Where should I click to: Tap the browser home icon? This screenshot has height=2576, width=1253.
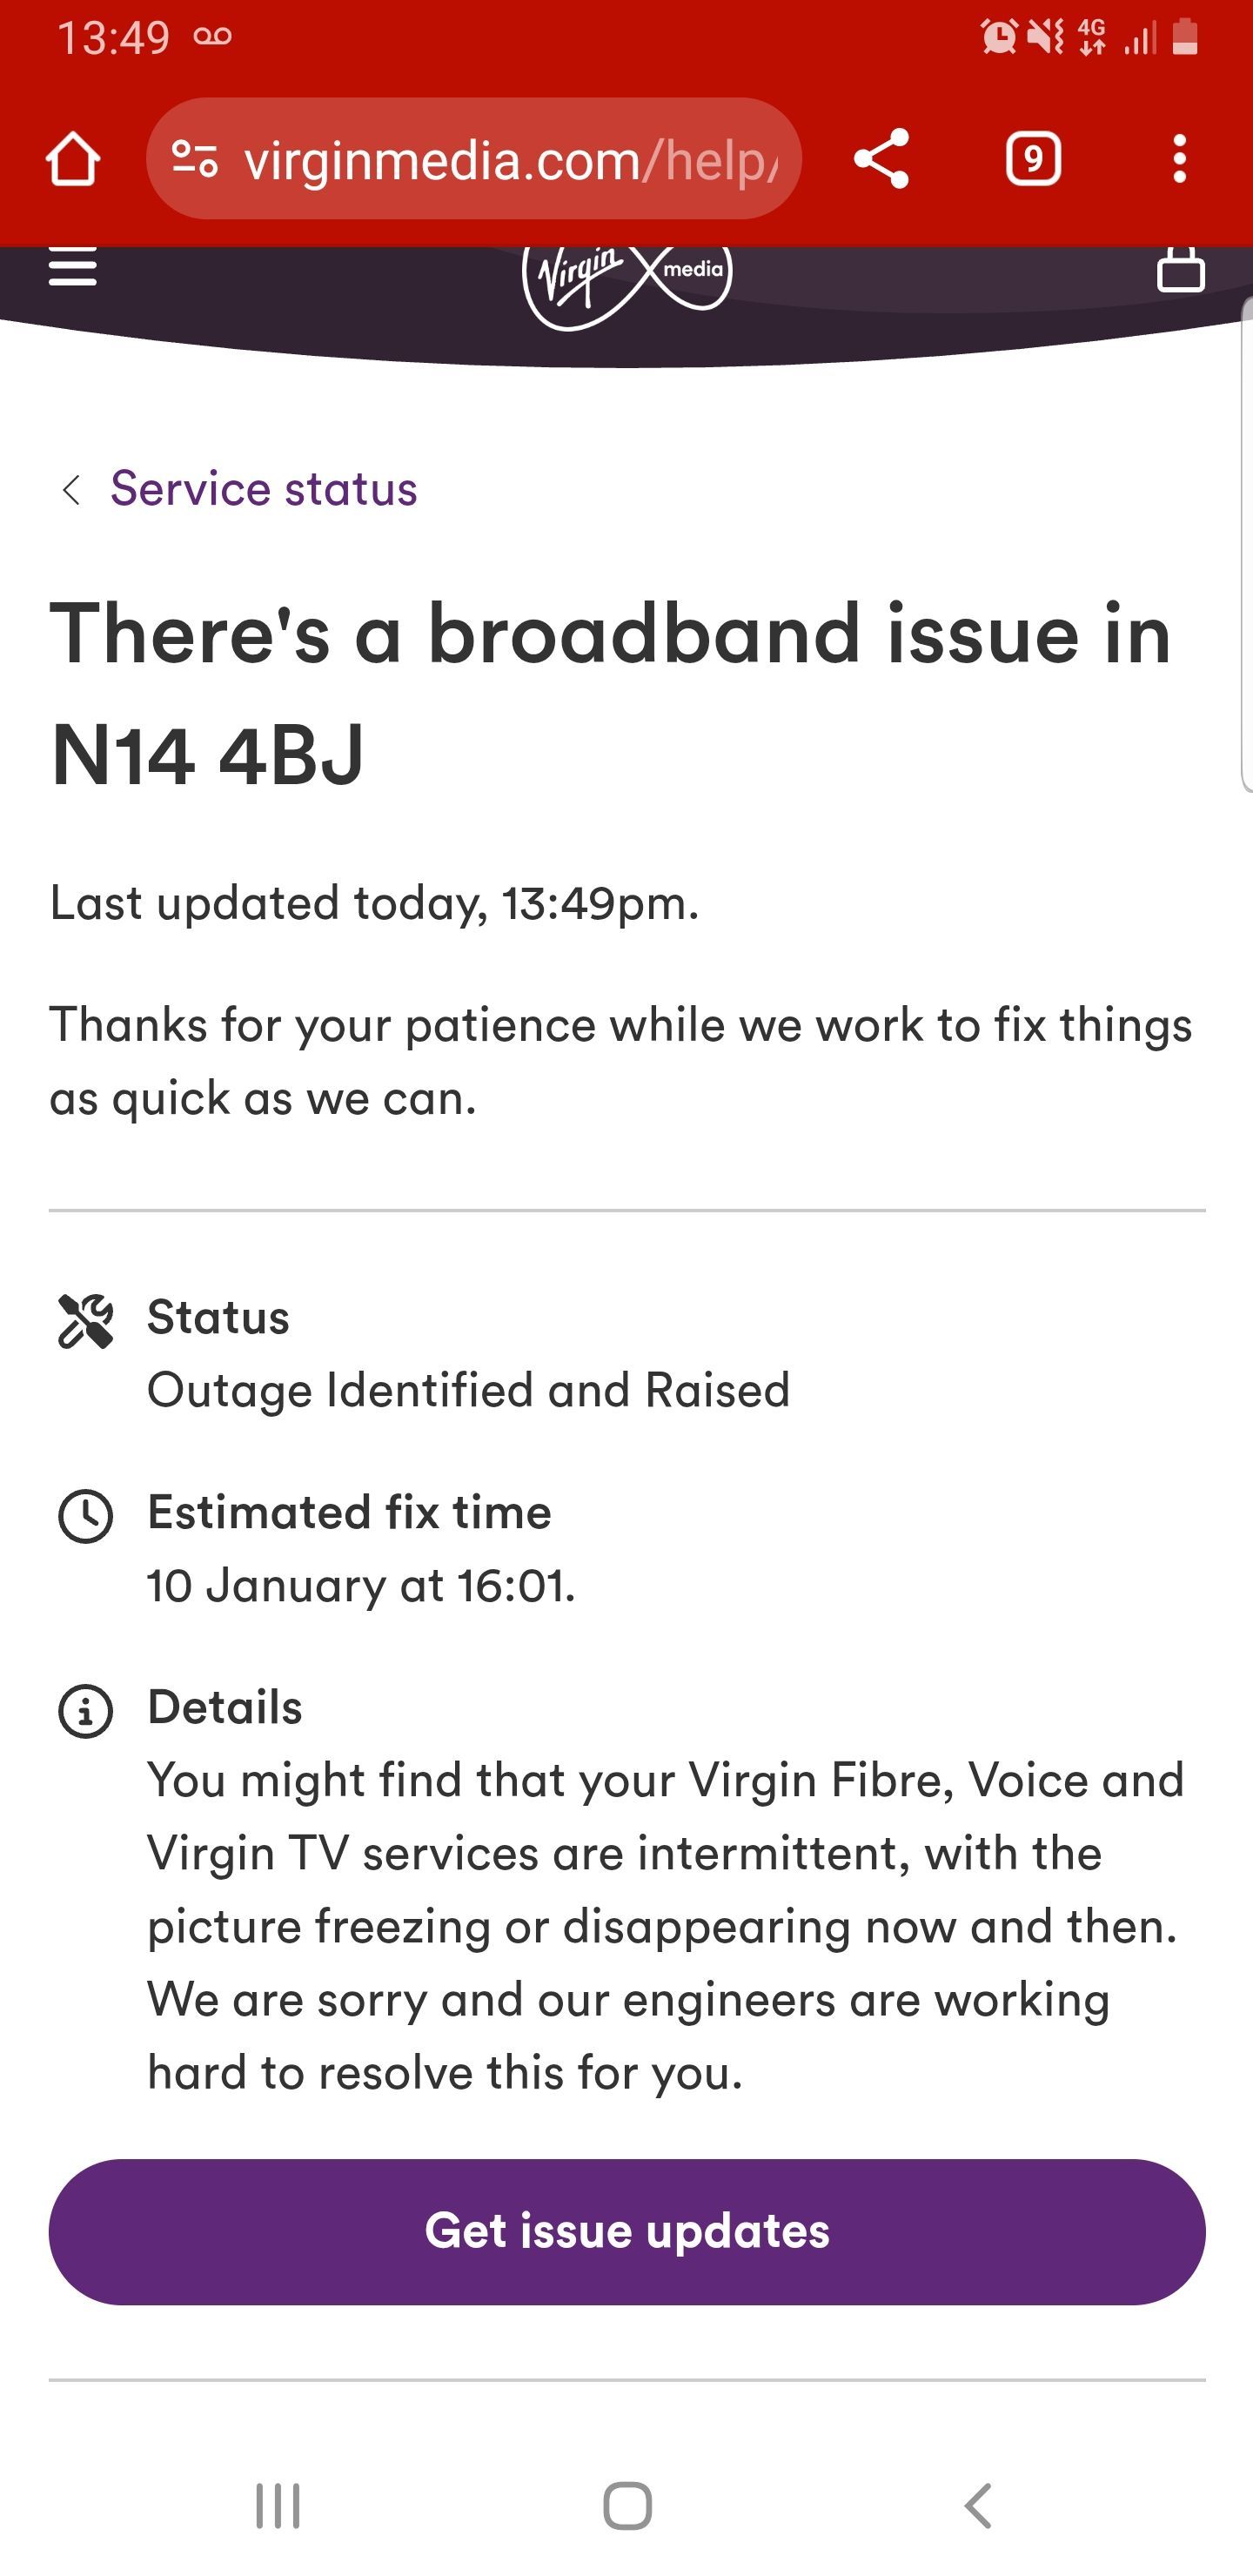[x=73, y=159]
